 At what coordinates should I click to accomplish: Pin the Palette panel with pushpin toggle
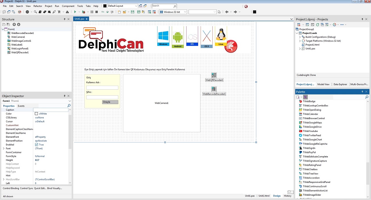point(362,92)
